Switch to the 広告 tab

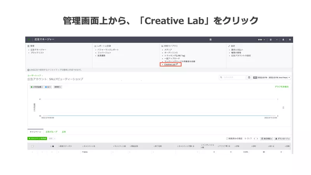pyautogui.click(x=64, y=132)
